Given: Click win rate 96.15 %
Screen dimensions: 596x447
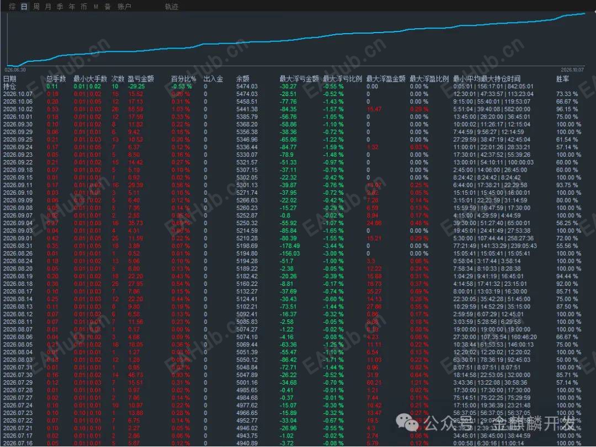Looking at the screenshot, I should [567, 109].
